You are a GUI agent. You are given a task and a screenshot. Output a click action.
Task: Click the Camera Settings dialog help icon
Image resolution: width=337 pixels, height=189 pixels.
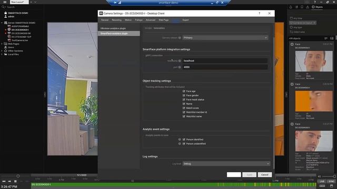[260, 13]
